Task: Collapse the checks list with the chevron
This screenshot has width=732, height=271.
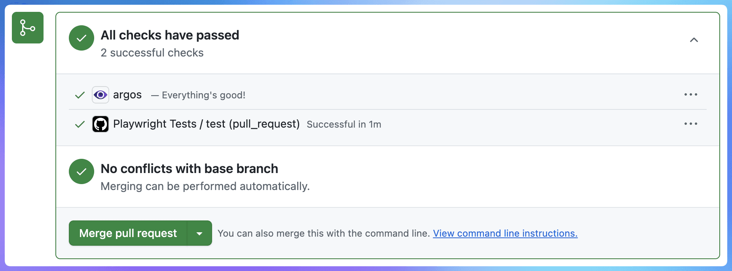Action: click(x=694, y=40)
